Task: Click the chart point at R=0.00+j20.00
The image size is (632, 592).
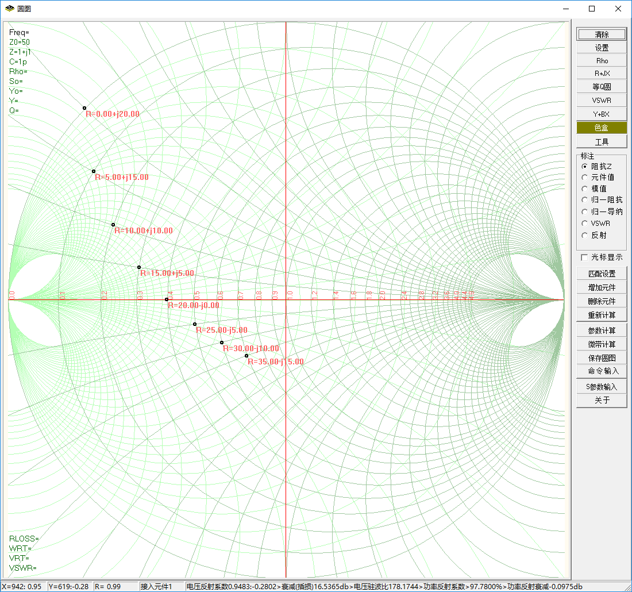Action: tap(84, 108)
